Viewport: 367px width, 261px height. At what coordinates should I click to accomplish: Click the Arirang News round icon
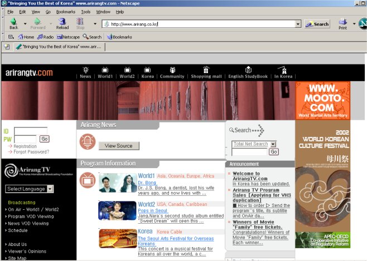point(88,141)
